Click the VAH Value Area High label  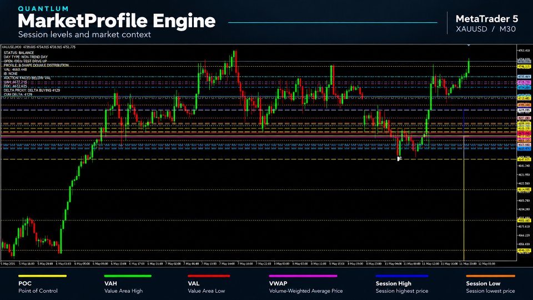pos(123,287)
